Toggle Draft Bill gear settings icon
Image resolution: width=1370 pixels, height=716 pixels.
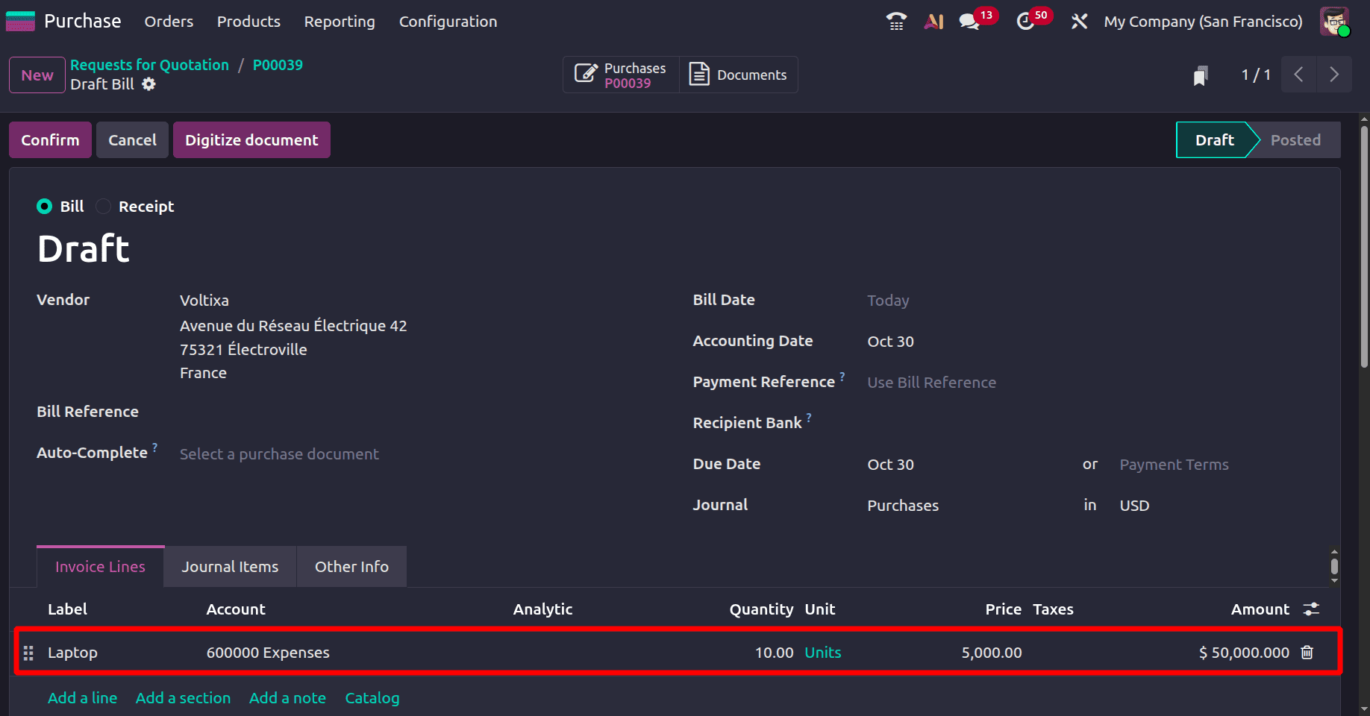click(x=148, y=84)
